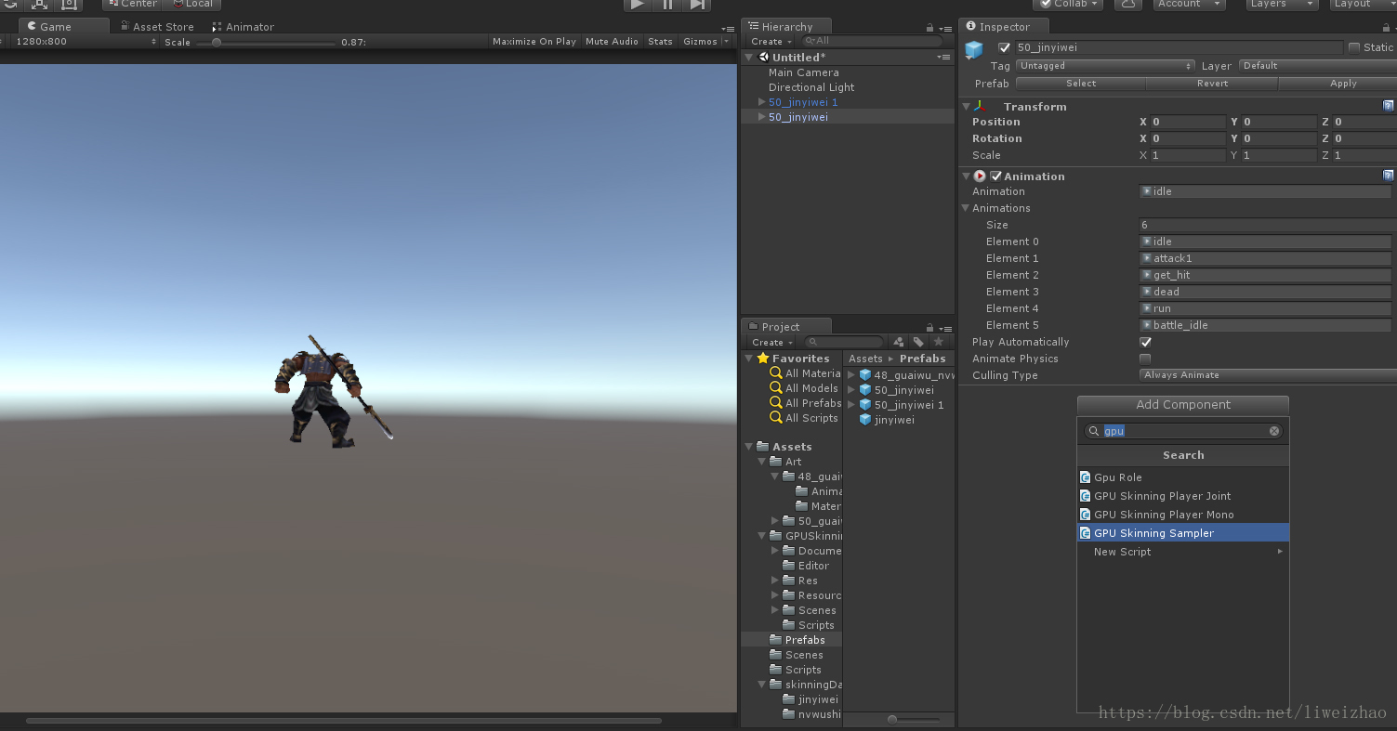
Task: Clear the gpu search text with X icon
Action: click(1274, 431)
